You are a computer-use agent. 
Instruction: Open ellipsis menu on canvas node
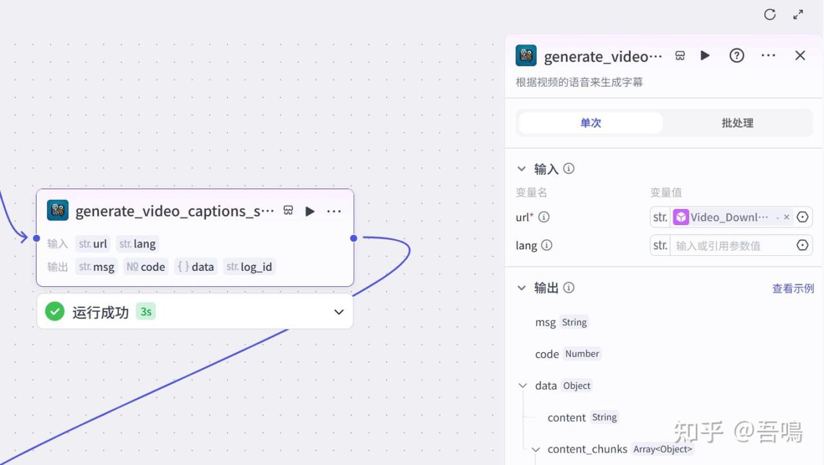334,211
